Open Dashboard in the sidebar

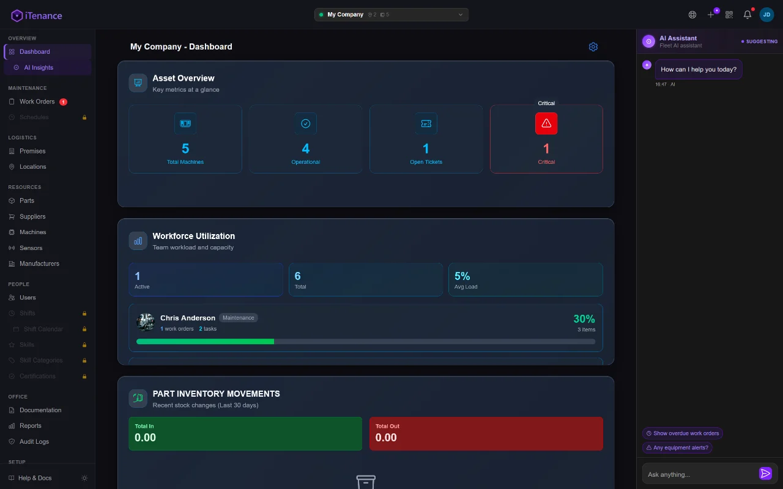pyautogui.click(x=48, y=52)
